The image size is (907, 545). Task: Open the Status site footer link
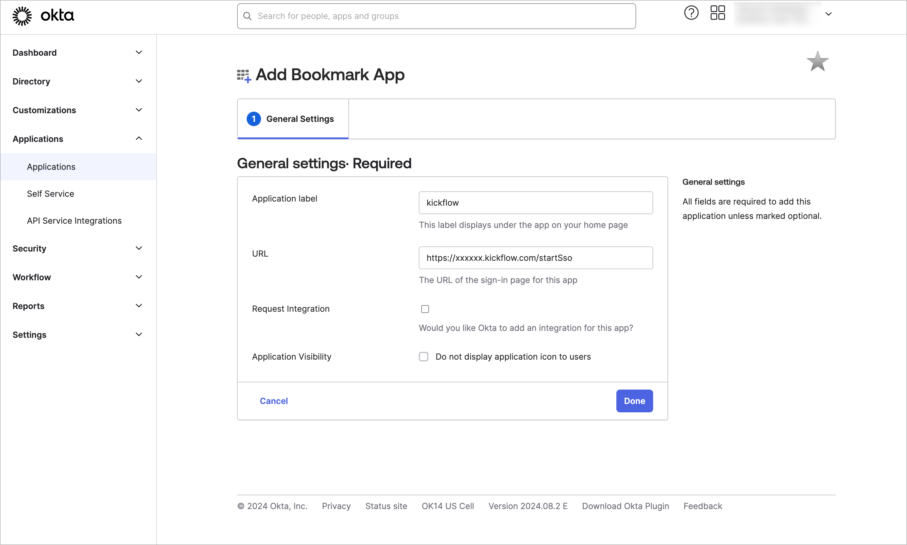386,506
